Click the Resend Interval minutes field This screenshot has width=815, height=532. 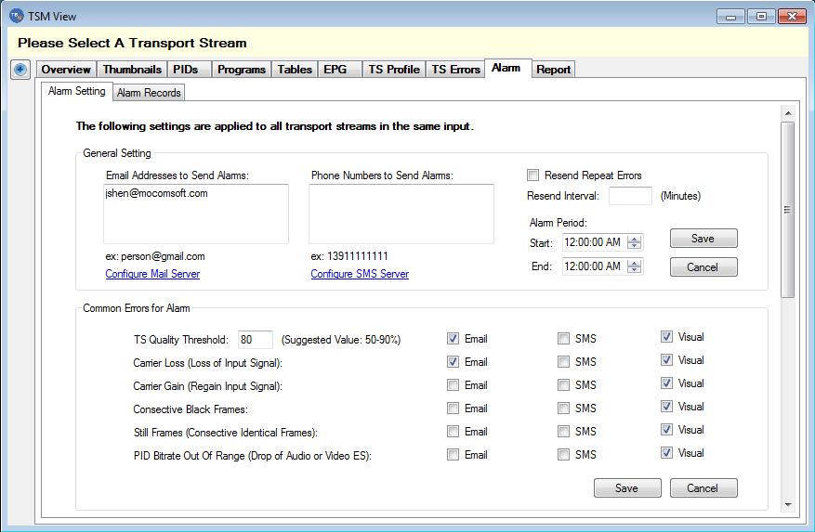[x=630, y=196]
